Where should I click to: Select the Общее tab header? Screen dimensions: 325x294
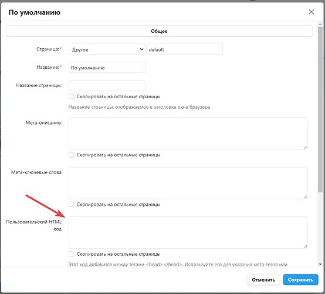point(159,31)
